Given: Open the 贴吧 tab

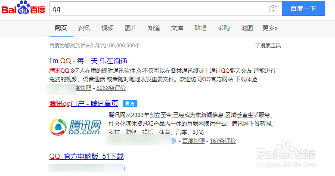Looking at the screenshot, I should pyautogui.click(x=200, y=28).
